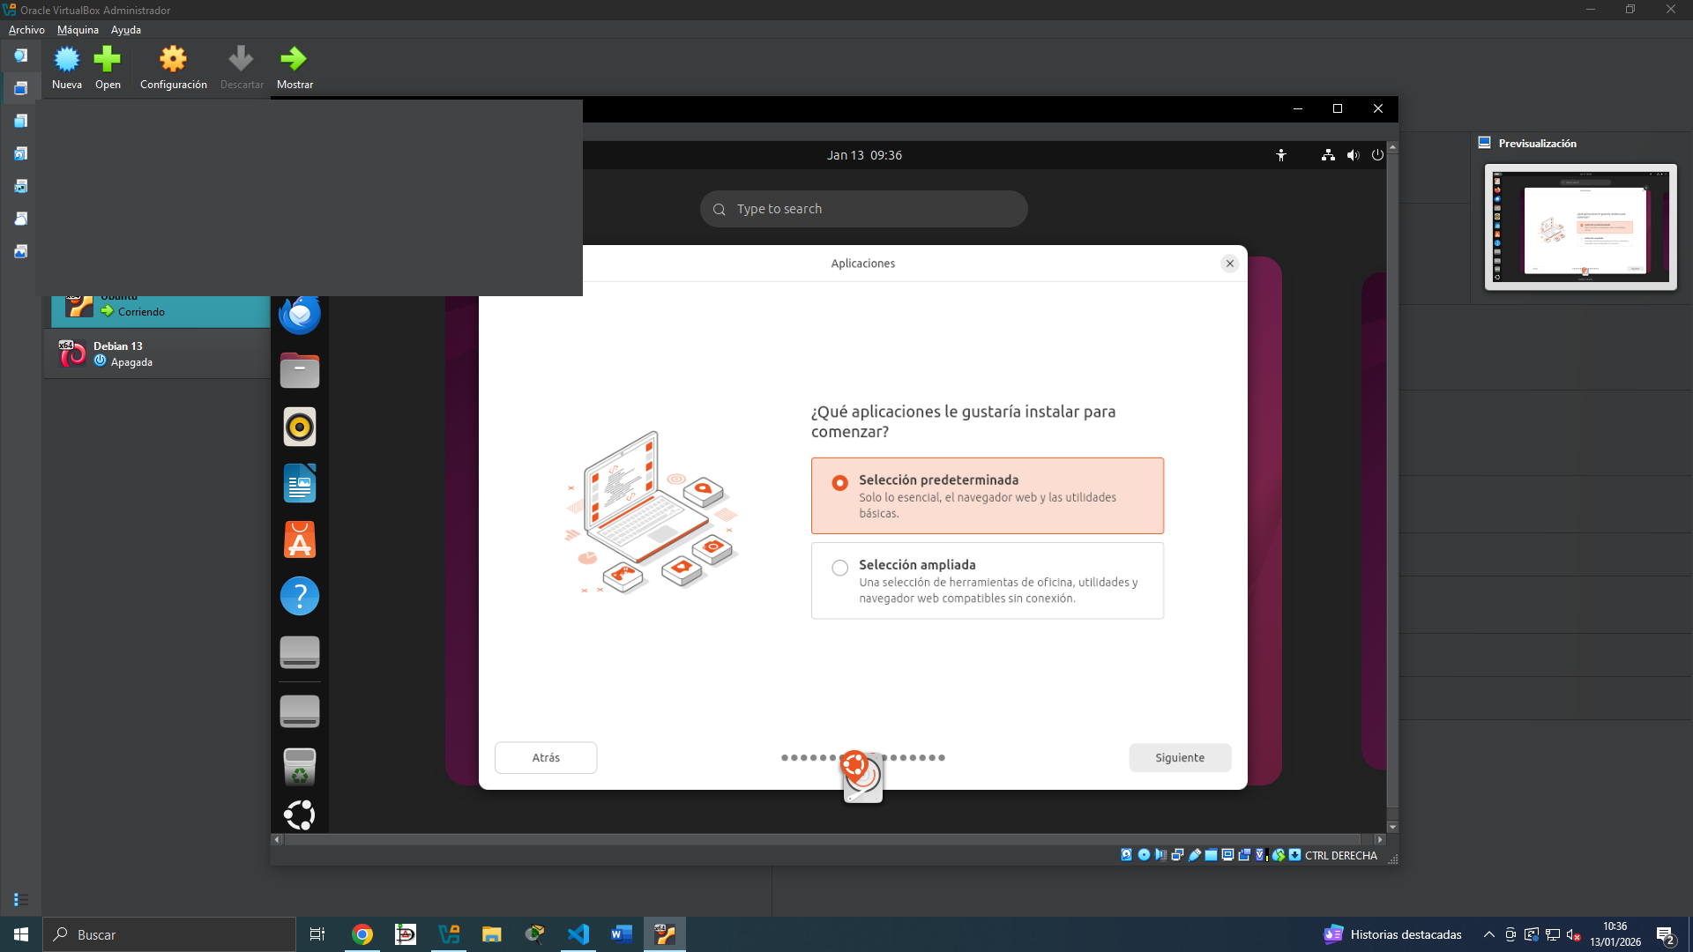The width and height of the screenshot is (1693, 952).
Task: Open Trash from the Ubuntu dock
Action: [300, 767]
